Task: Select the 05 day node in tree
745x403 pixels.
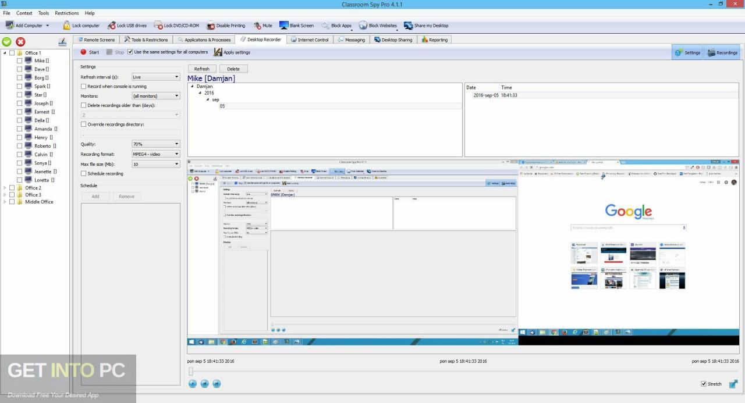Action: 222,106
